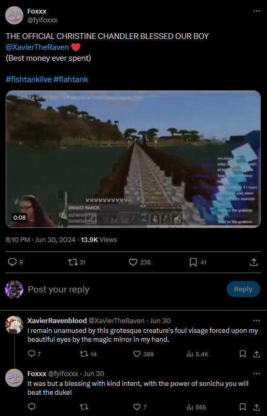Click the reply icon under Foxxx's bottom reply

point(32,407)
